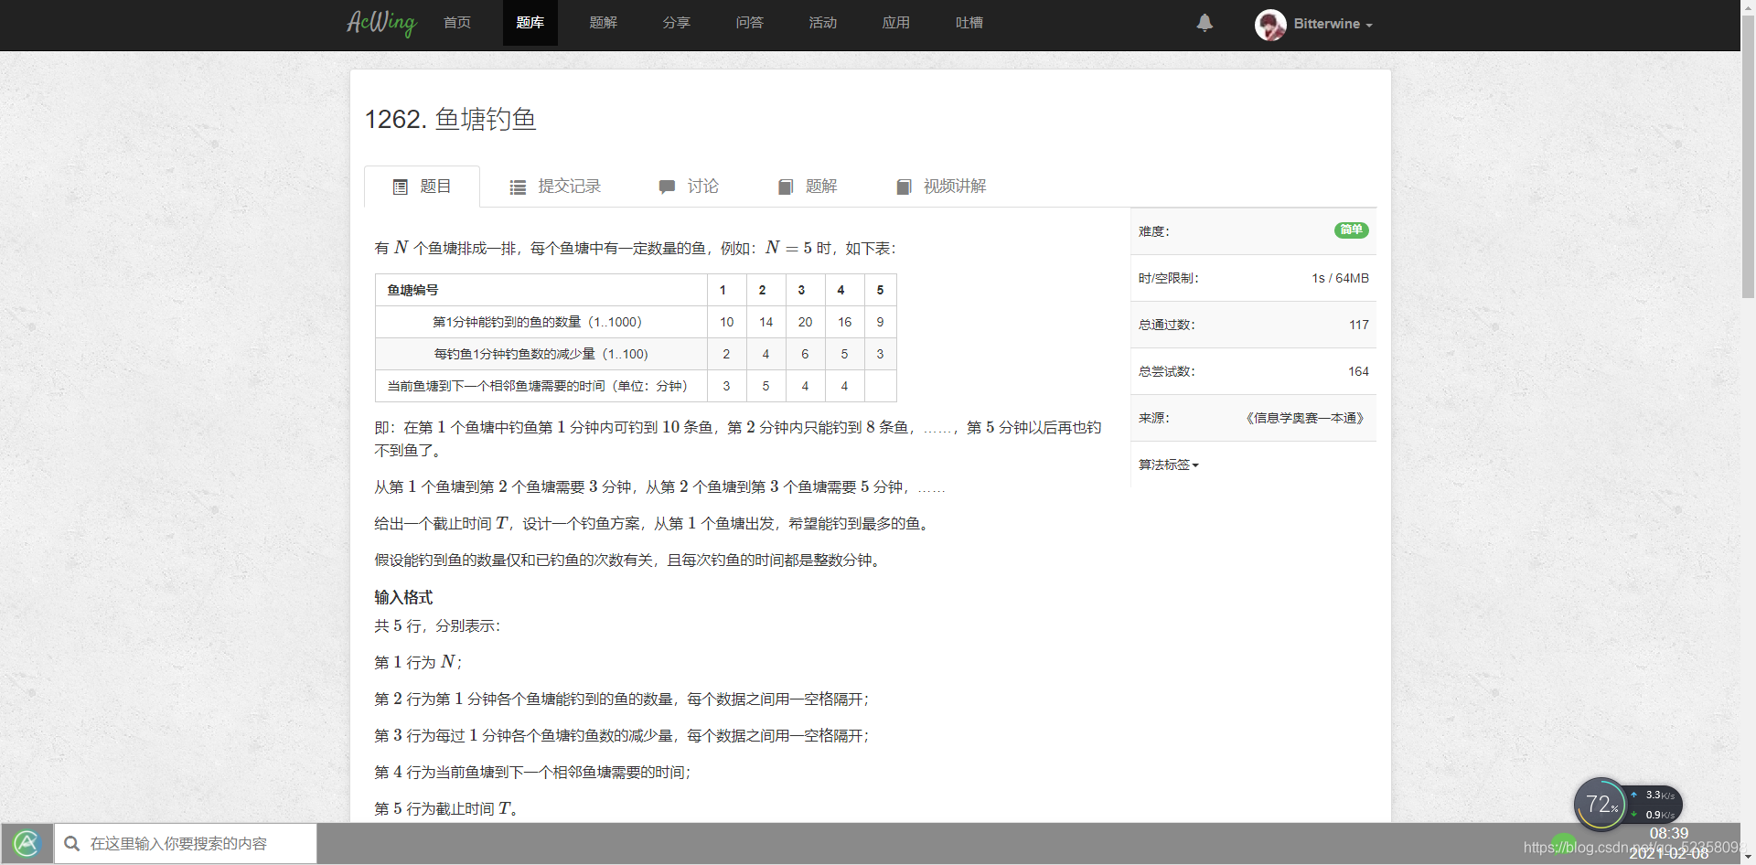
Task: Click the AcWing logo
Action: 381,23
